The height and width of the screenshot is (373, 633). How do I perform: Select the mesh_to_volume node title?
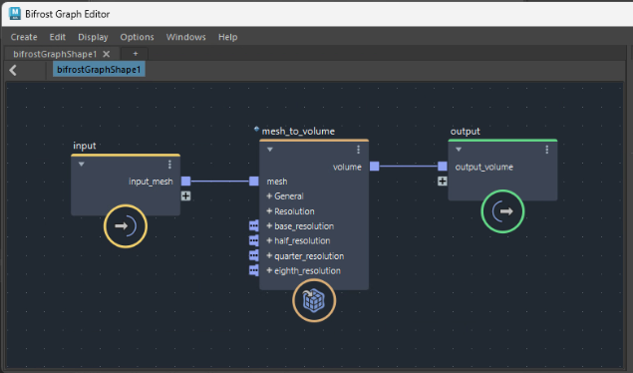click(298, 132)
